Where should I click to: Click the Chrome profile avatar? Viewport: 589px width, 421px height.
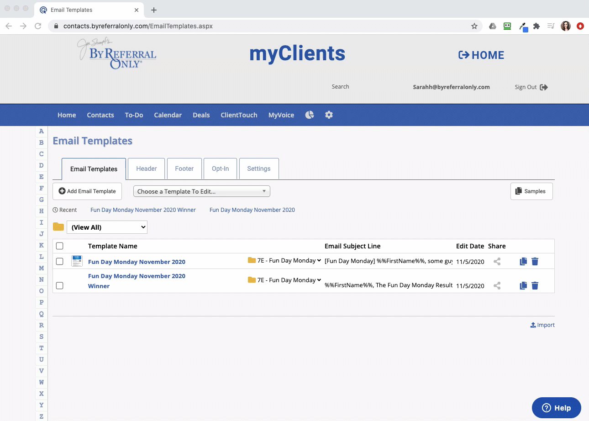[566, 26]
